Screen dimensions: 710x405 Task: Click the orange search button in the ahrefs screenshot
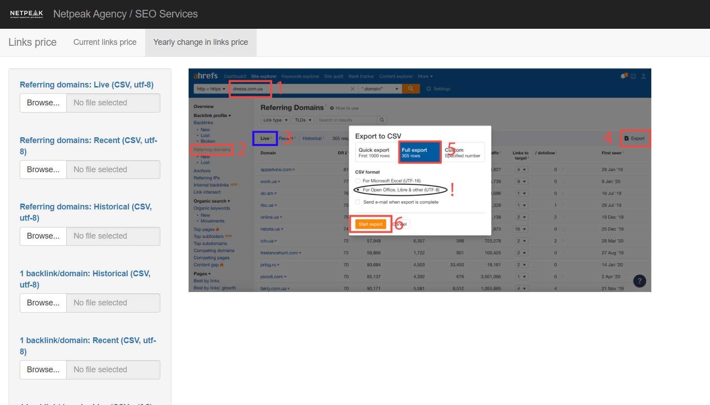point(411,89)
